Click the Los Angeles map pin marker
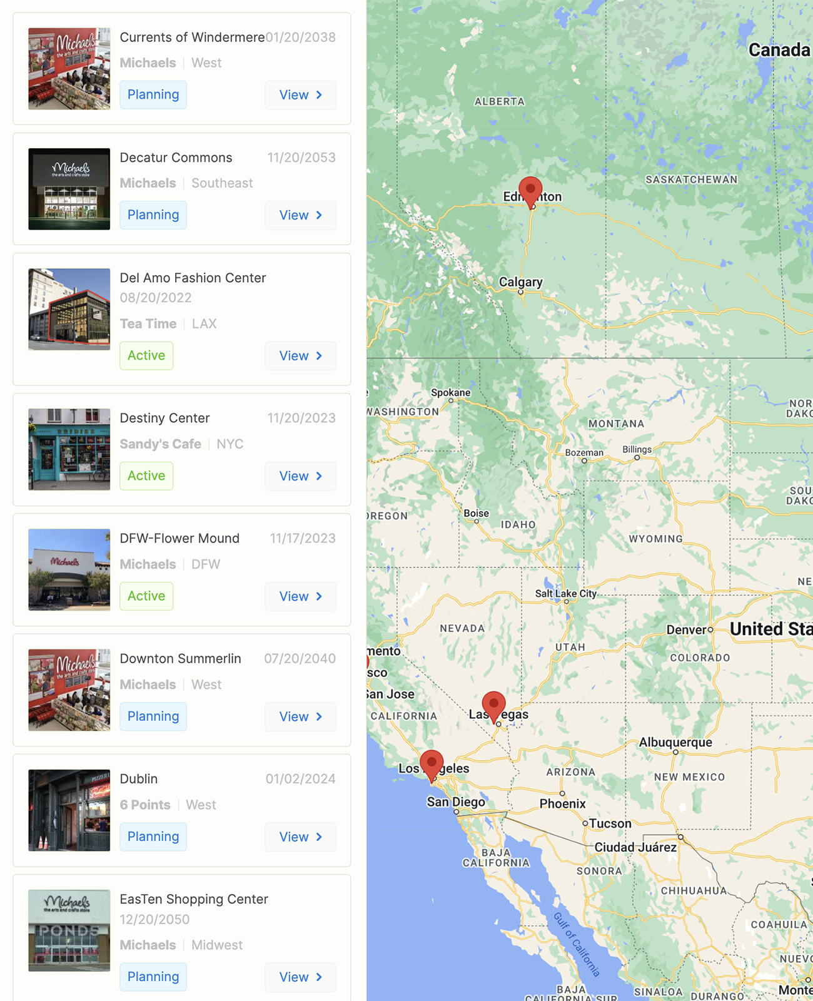This screenshot has height=1001, width=813. [432, 766]
